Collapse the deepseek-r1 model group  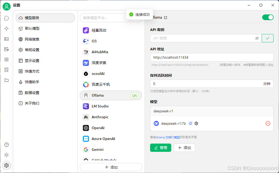click(212, 111)
